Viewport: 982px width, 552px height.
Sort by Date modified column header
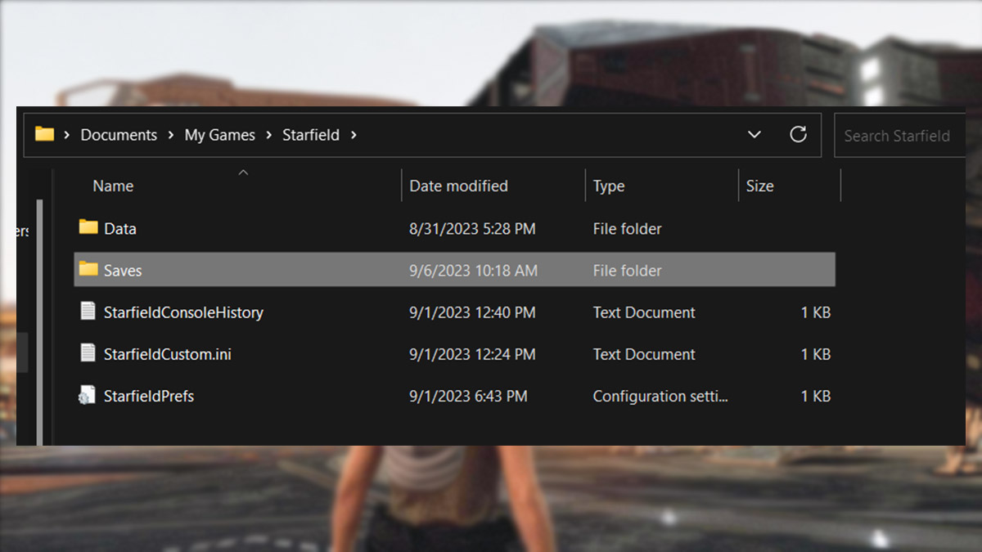tap(458, 186)
